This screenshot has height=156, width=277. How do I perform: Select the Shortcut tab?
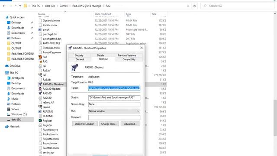click(x=103, y=59)
